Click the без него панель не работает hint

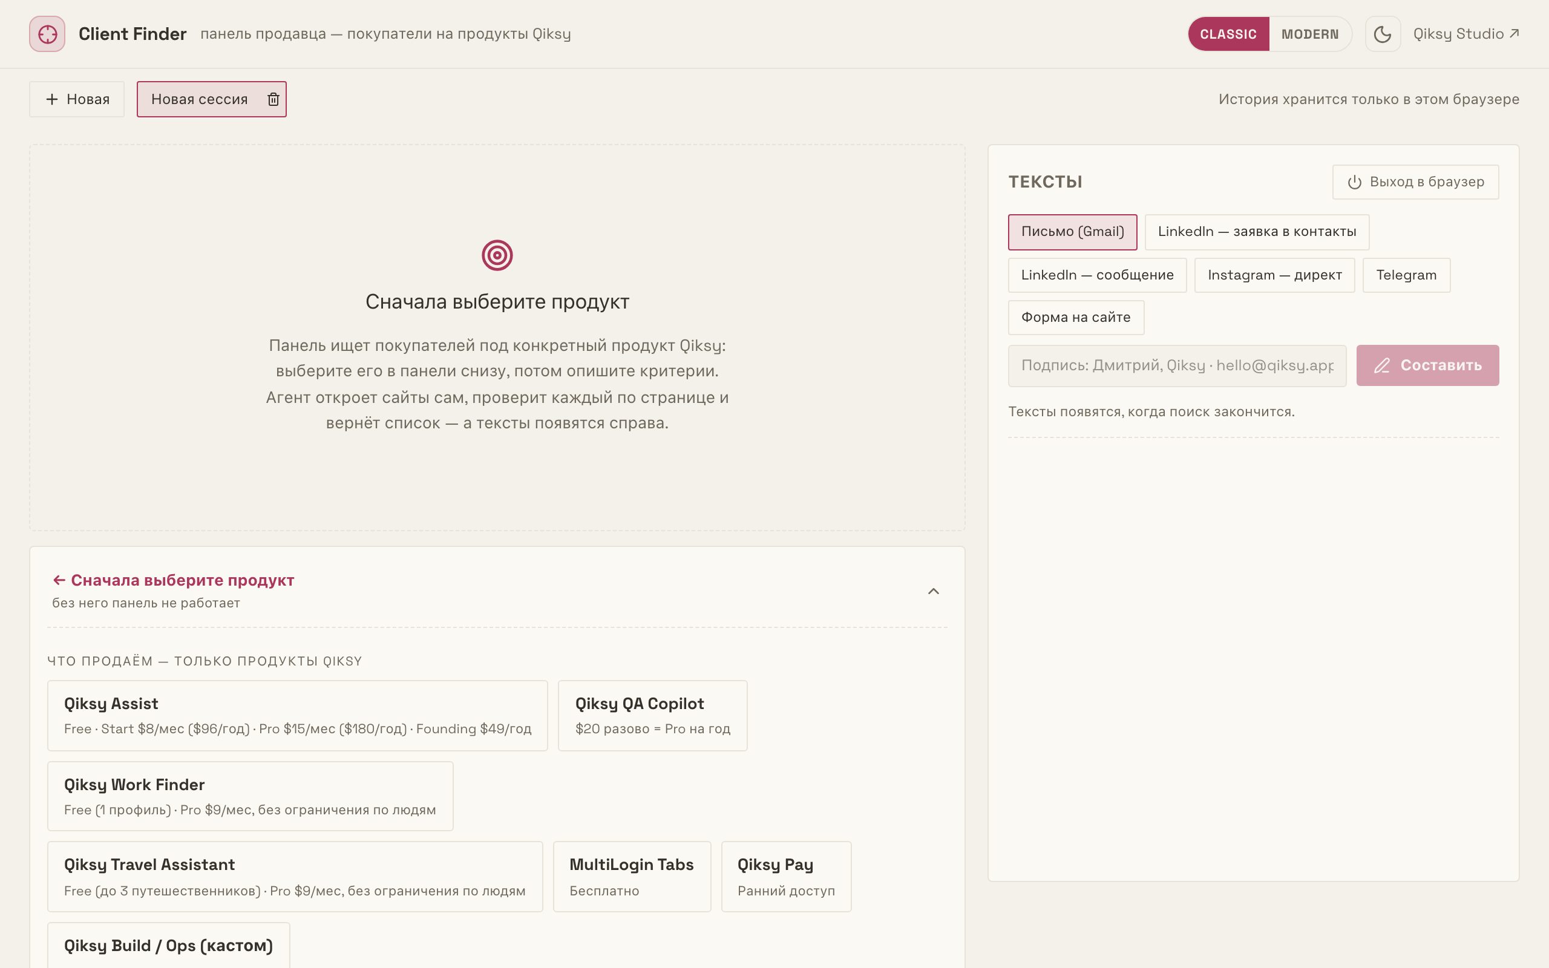pos(146,603)
